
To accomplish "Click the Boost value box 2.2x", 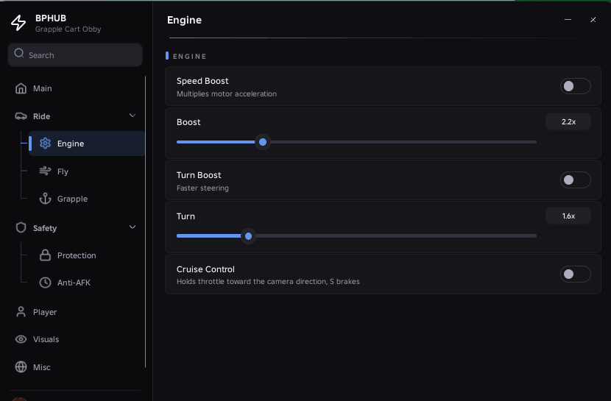I will (568, 122).
